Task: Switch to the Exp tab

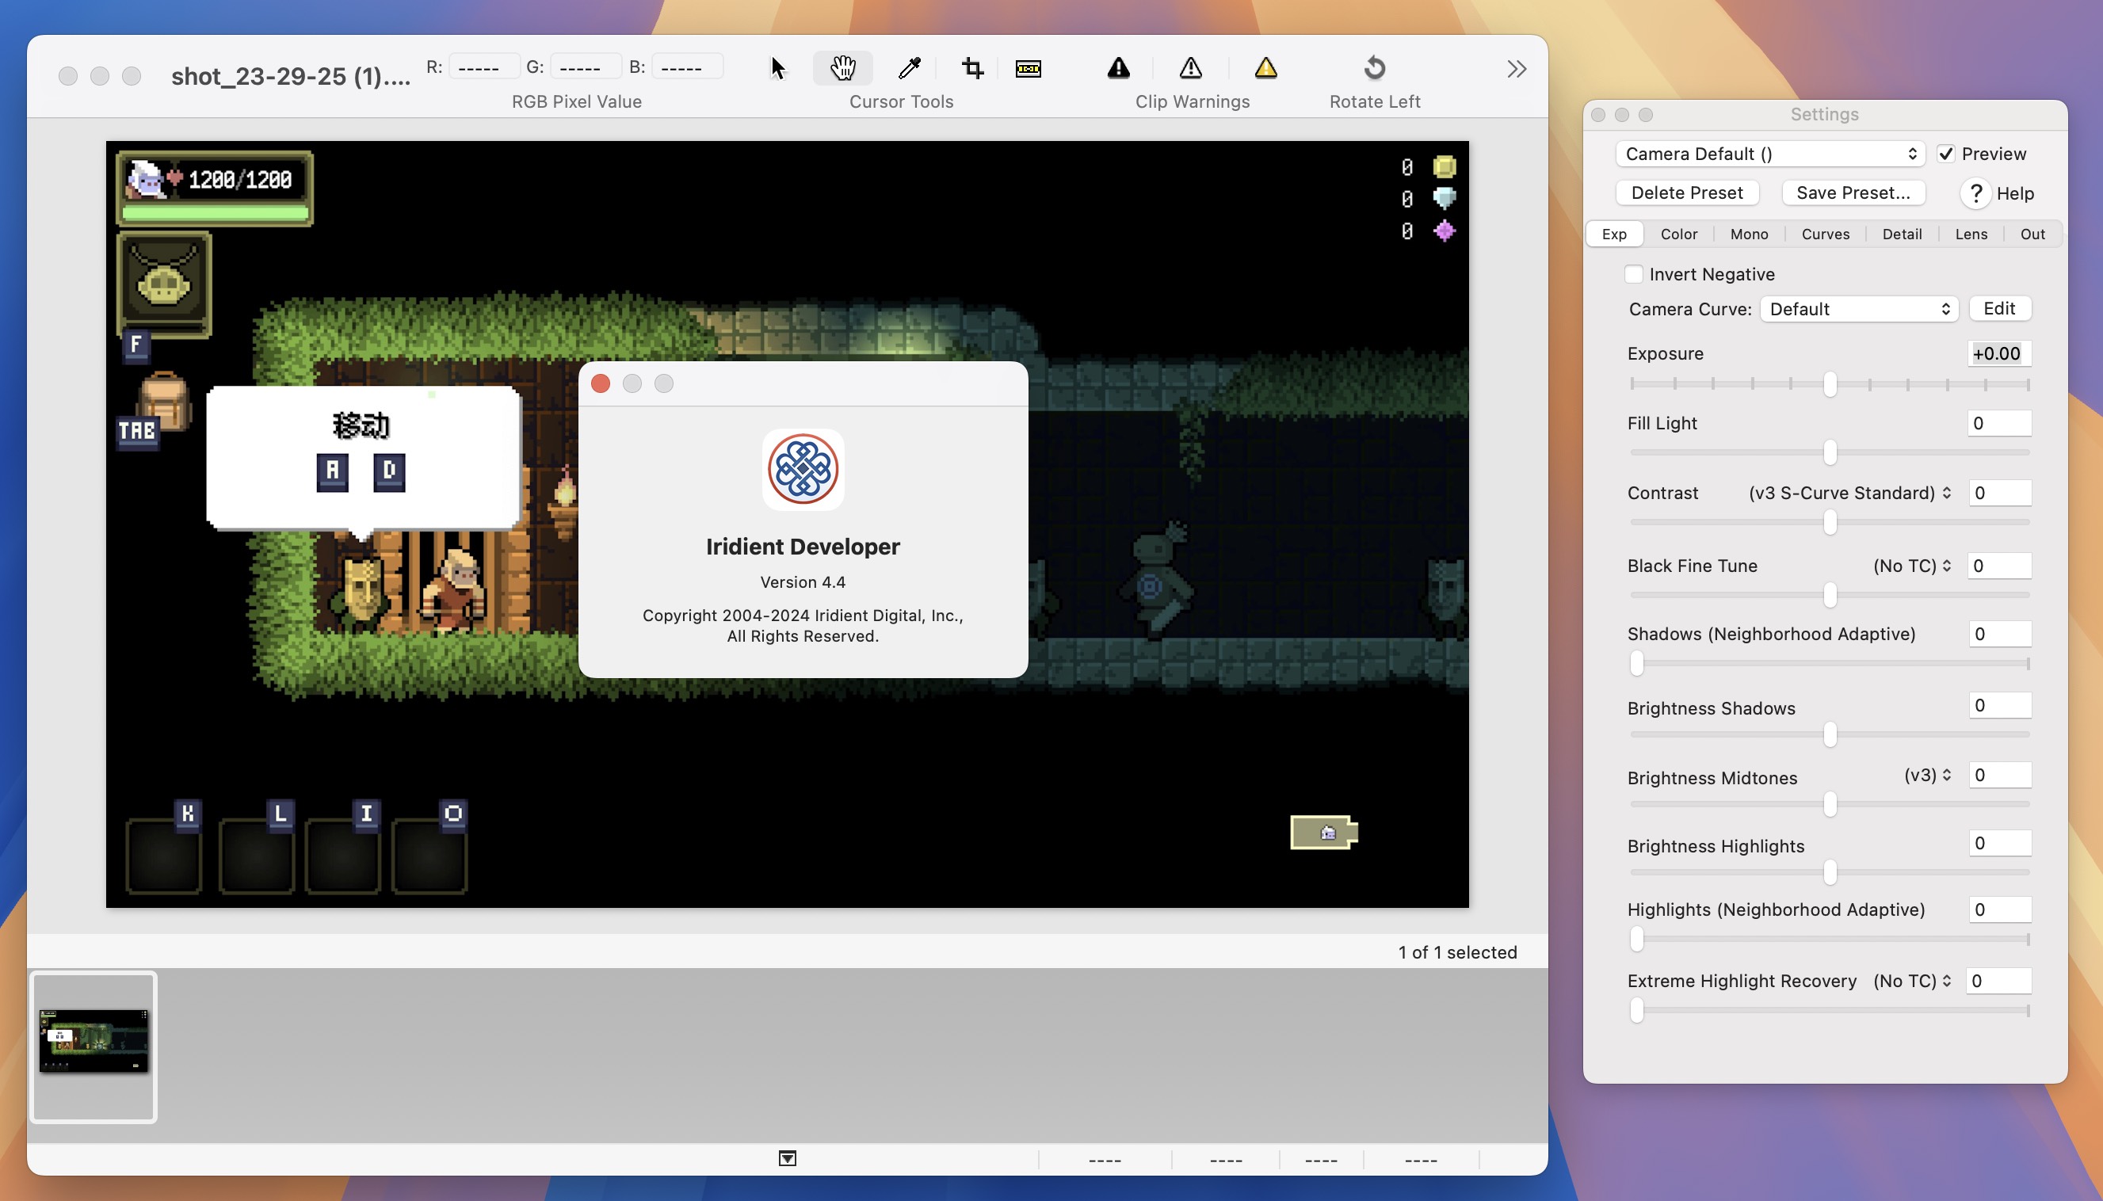Action: [1614, 234]
